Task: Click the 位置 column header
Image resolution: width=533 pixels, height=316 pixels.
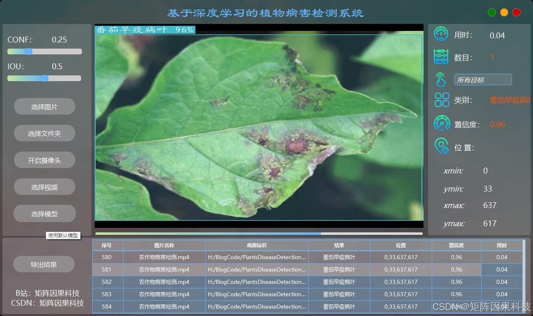Action: (x=401, y=245)
